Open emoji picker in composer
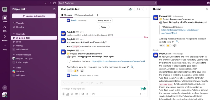The image size is (210, 100). (x=72, y=94)
